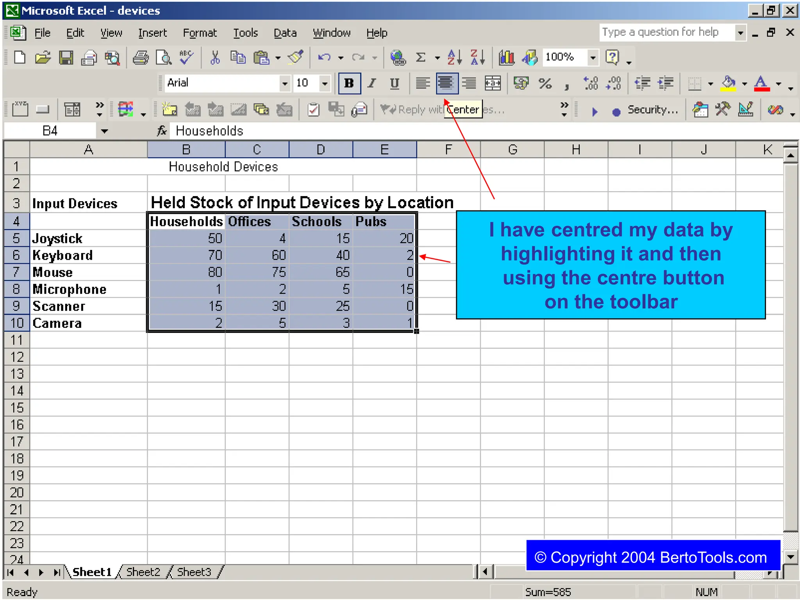Image resolution: width=800 pixels, height=600 pixels.
Task: Select the Format Painter brush
Action: 296,58
